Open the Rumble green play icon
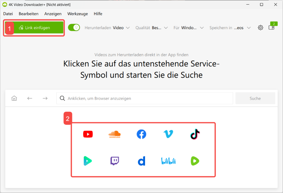Image resolution: width=283 pixels, height=193 pixels. click(195, 161)
